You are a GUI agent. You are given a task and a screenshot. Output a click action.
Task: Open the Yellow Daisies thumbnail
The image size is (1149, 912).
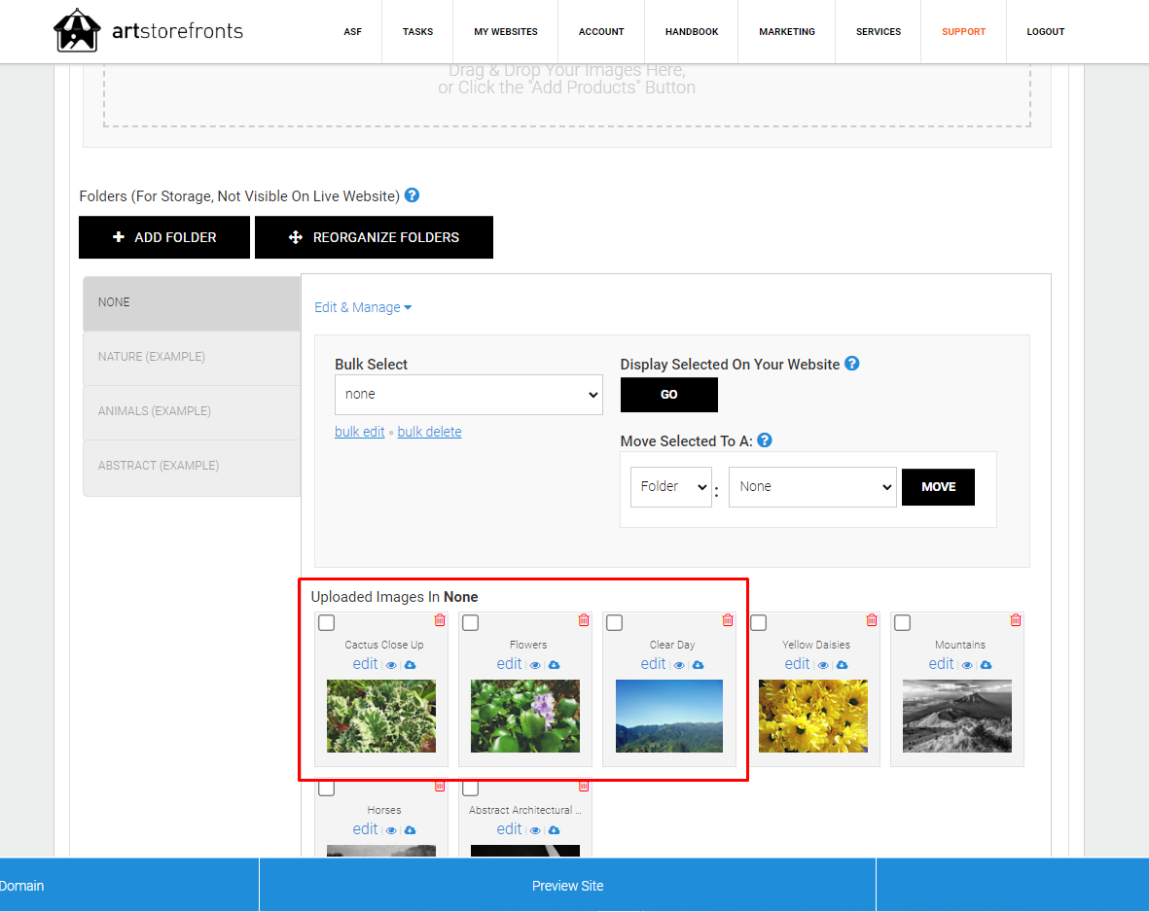click(813, 717)
